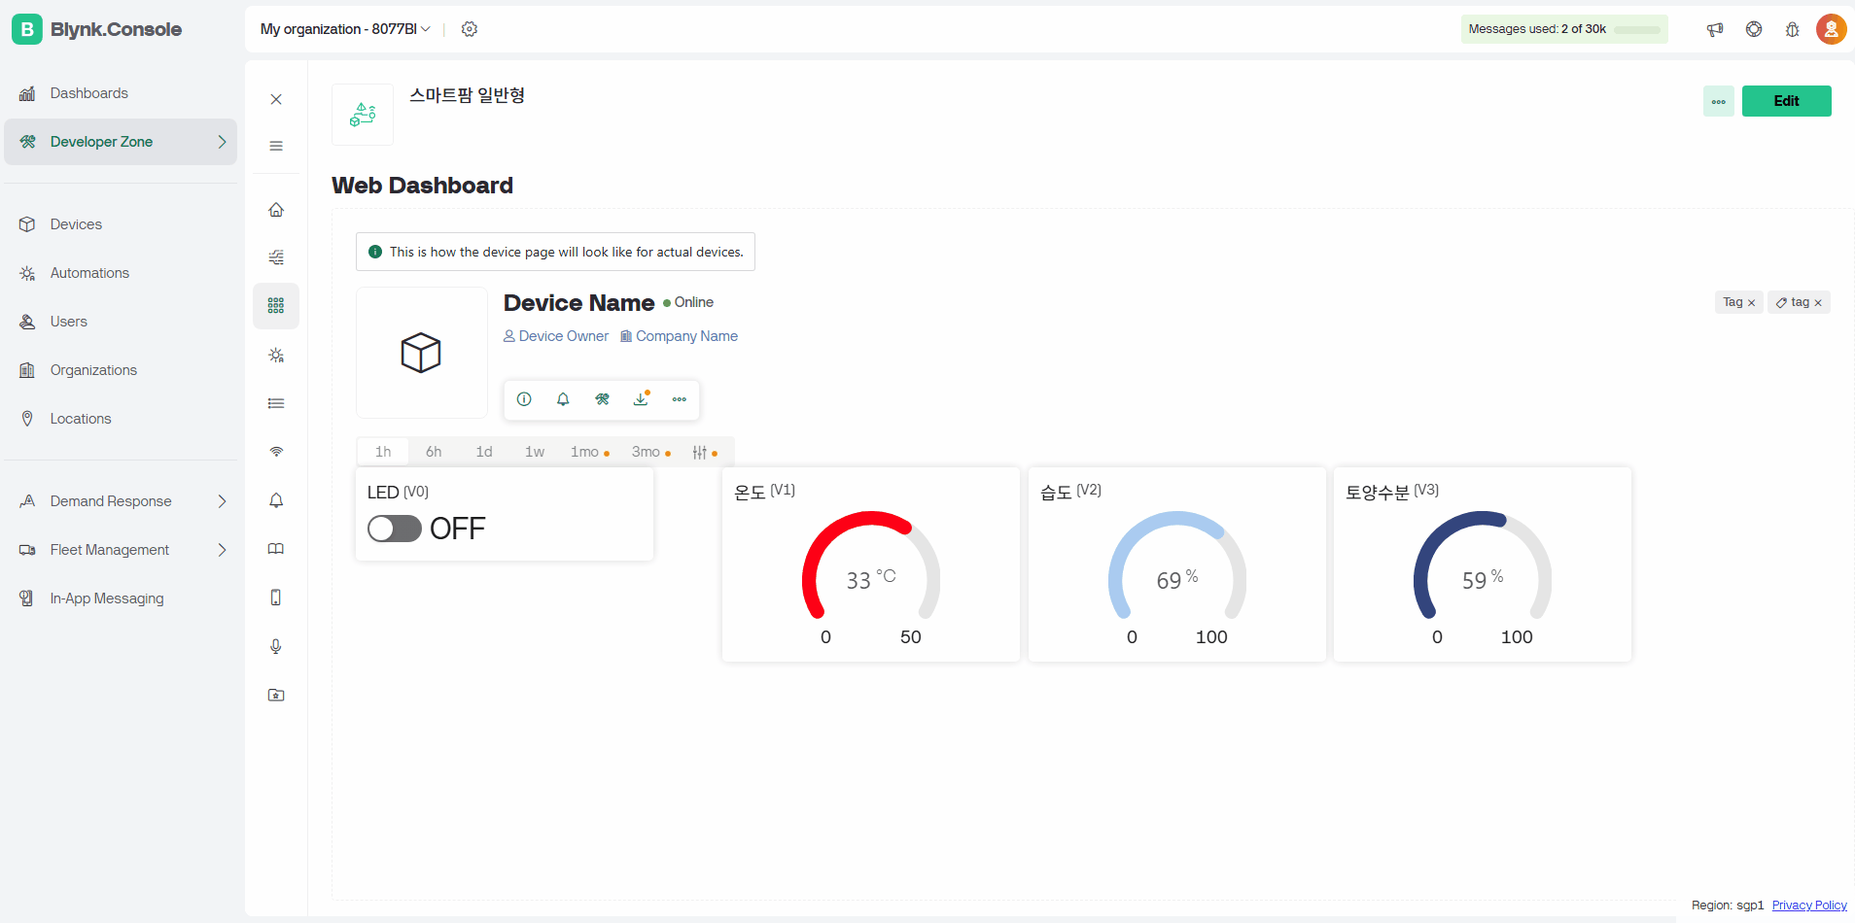Open template Connection Lifecycle wifi icon

(x=276, y=452)
